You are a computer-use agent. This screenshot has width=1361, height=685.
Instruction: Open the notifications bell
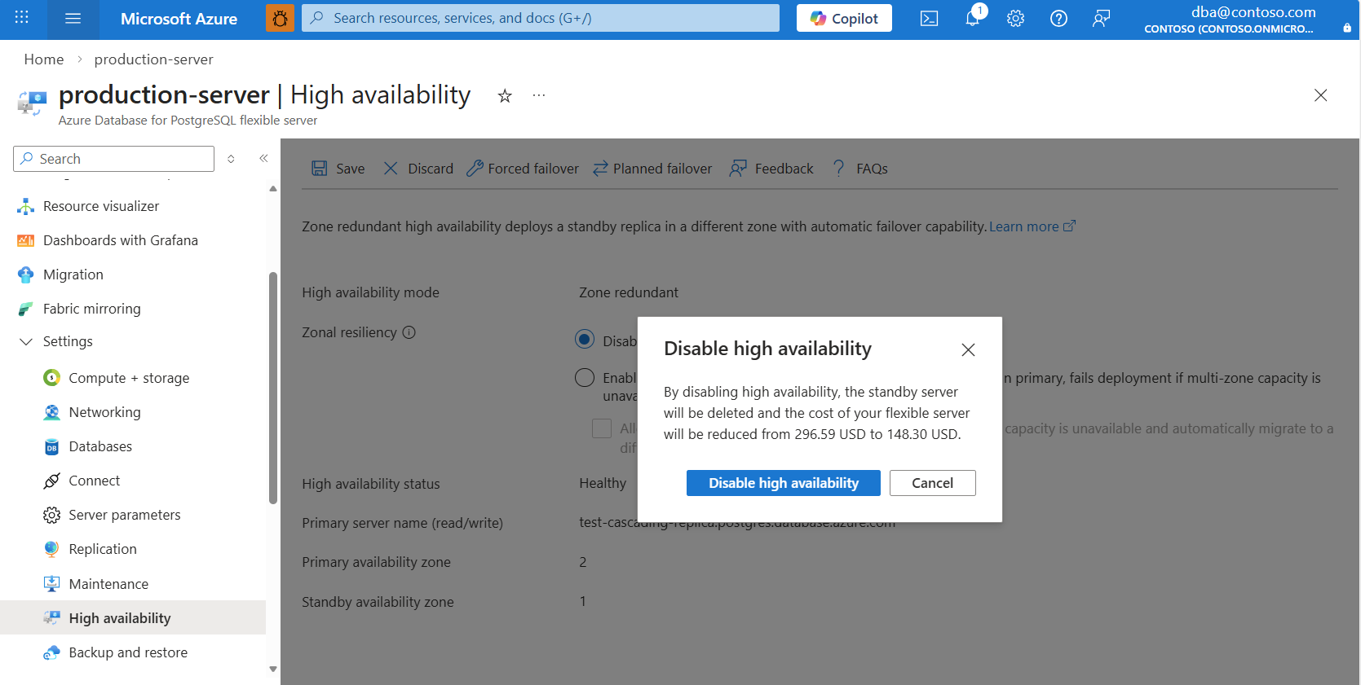pyautogui.click(x=972, y=18)
